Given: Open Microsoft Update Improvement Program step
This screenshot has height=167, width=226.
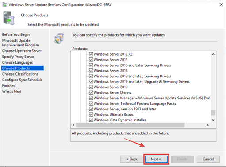Looking at the screenshot, I should pos(20,43).
